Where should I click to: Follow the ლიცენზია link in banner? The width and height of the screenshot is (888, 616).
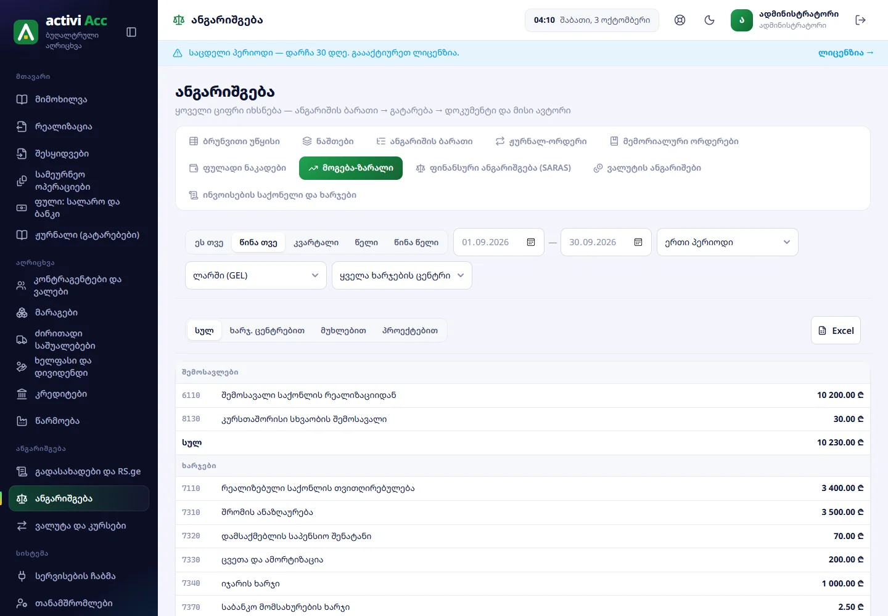846,53
